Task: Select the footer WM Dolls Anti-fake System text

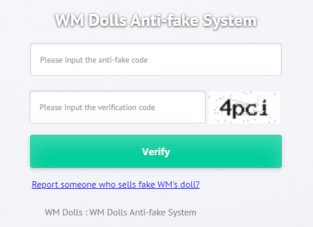Action: point(143,213)
